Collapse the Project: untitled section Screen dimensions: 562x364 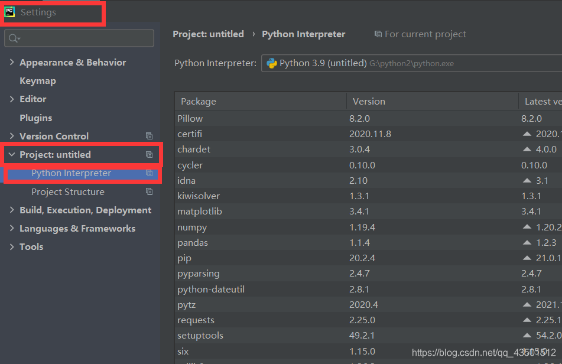[x=12, y=154]
